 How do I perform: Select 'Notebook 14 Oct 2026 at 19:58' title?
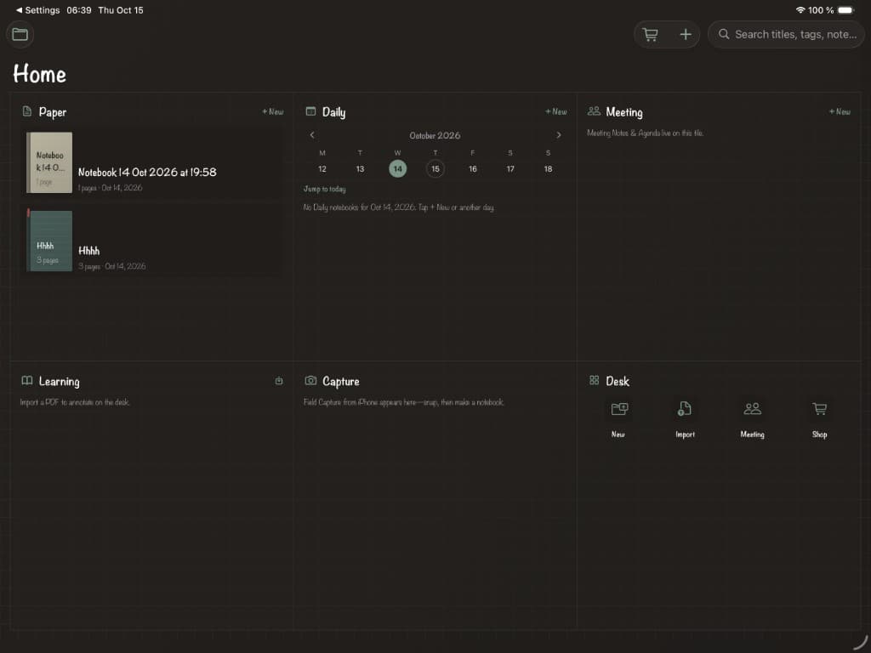point(147,172)
